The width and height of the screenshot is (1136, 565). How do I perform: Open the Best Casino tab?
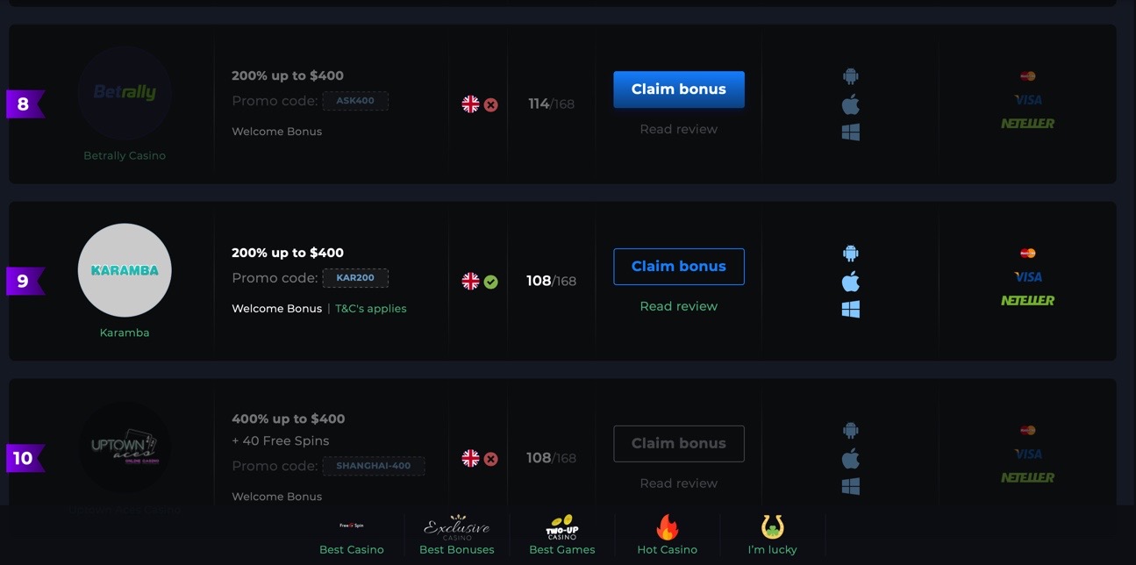[x=352, y=535]
